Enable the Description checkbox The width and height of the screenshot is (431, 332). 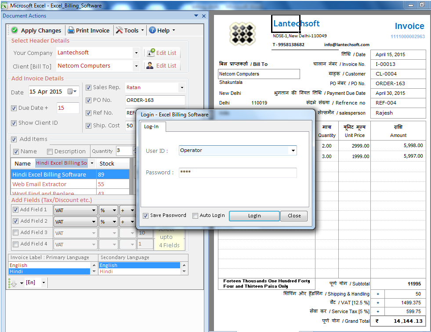(50, 152)
